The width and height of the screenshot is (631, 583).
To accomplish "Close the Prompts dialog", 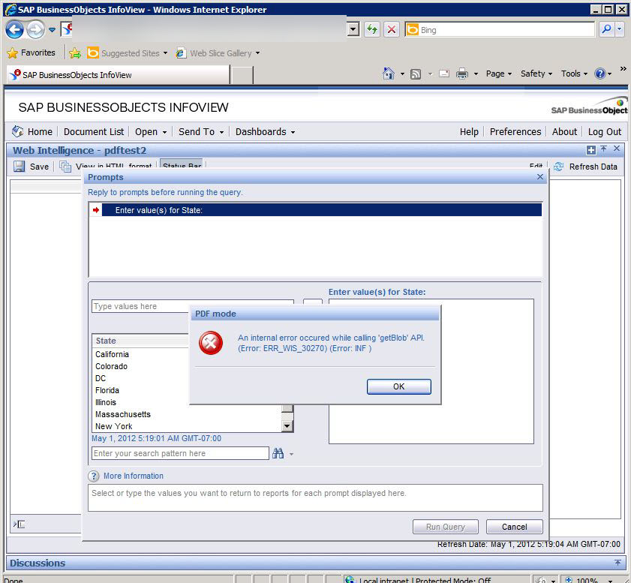I will pyautogui.click(x=540, y=177).
